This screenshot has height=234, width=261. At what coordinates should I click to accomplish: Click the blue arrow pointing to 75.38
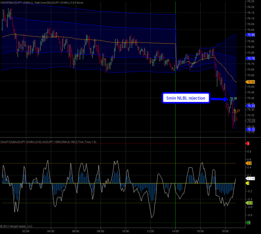tap(219, 99)
